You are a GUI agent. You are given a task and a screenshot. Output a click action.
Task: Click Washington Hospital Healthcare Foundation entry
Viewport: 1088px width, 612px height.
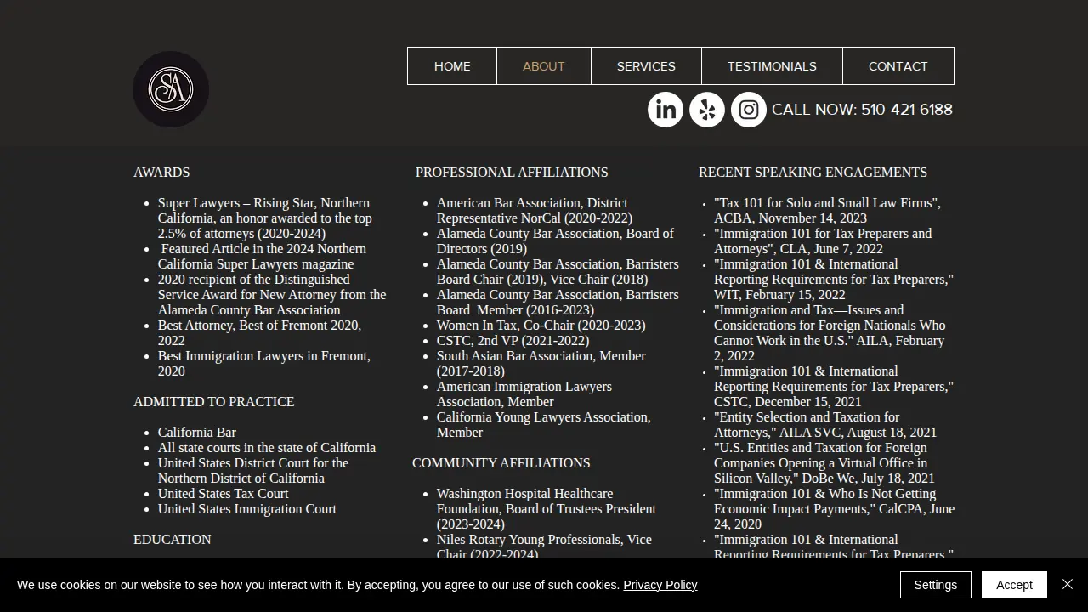point(547,509)
